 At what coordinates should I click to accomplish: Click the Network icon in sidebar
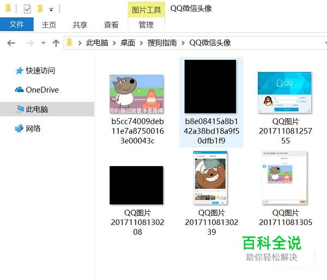click(x=19, y=129)
